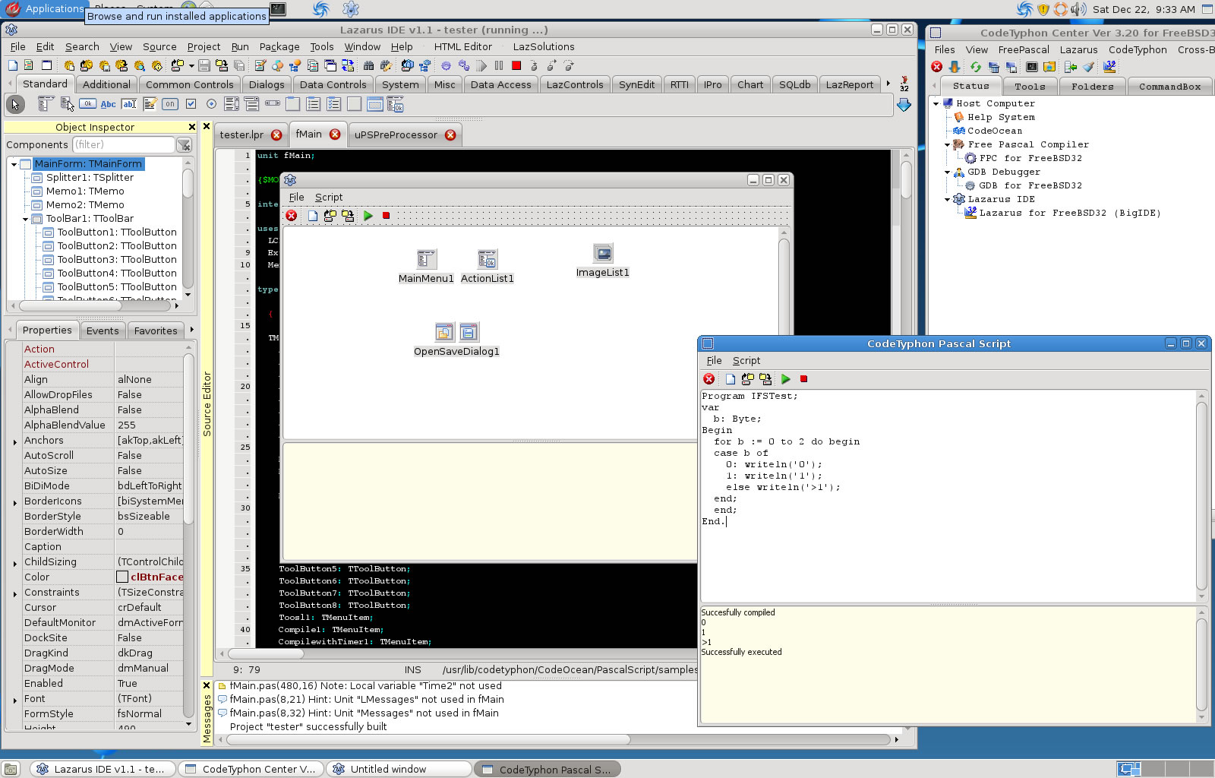Open Script menu in CodeTyphon Pascal Script window
This screenshot has width=1215, height=778.
tap(746, 360)
